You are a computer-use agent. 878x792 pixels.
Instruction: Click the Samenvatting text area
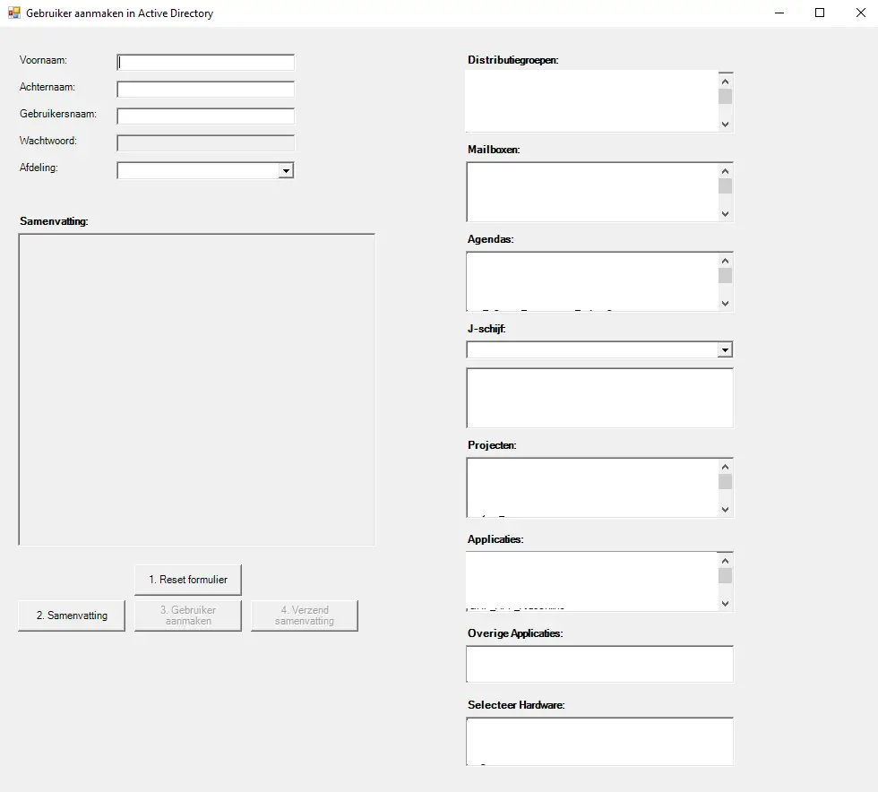pyautogui.click(x=196, y=390)
